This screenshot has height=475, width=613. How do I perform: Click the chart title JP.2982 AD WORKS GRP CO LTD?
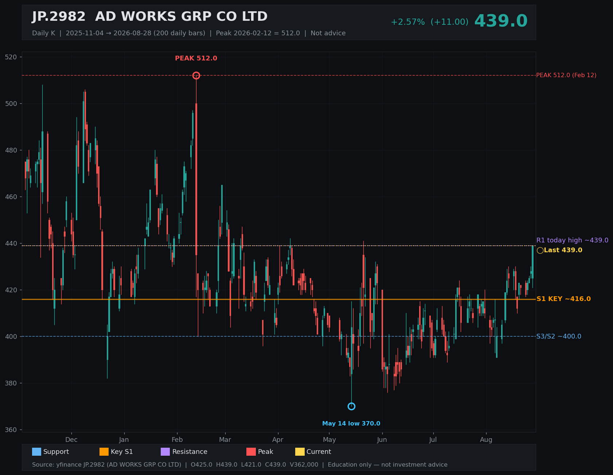pyautogui.click(x=150, y=17)
